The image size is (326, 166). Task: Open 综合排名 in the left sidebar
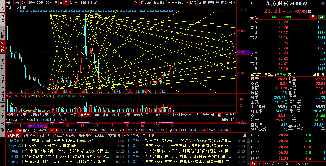click(3, 94)
